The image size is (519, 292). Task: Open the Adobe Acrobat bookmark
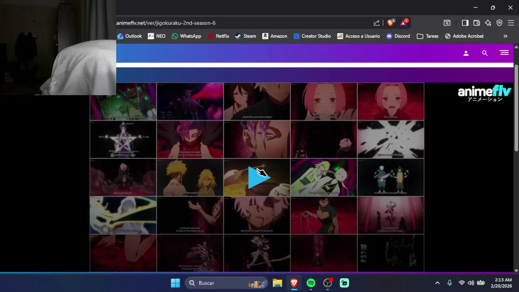pyautogui.click(x=464, y=36)
